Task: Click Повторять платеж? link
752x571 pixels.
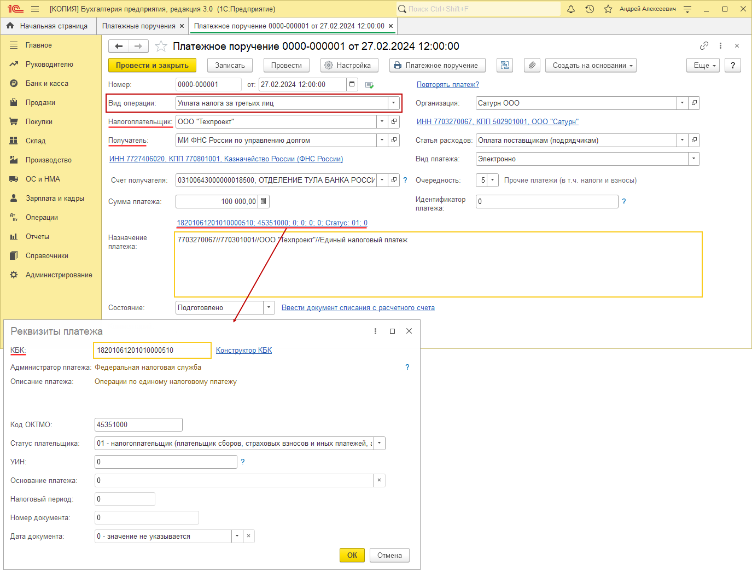Action: pyautogui.click(x=448, y=84)
